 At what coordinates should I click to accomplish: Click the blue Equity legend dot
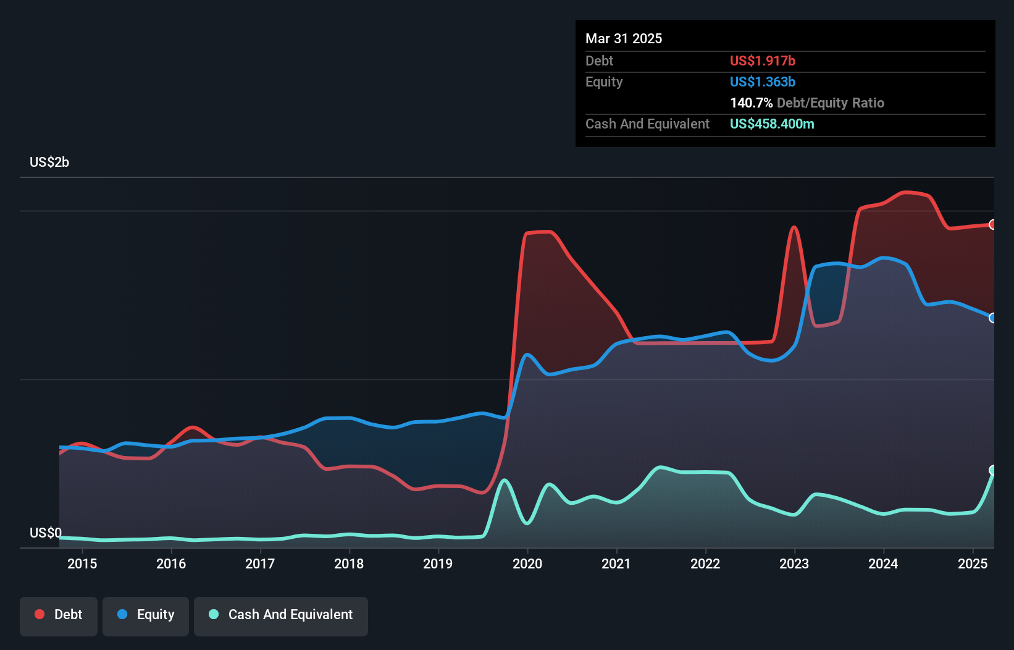click(122, 614)
